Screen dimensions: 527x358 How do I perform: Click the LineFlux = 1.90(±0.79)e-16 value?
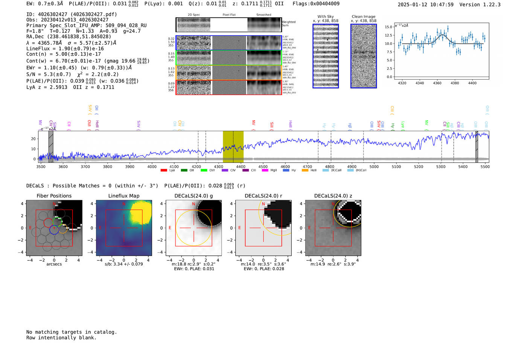65,48
